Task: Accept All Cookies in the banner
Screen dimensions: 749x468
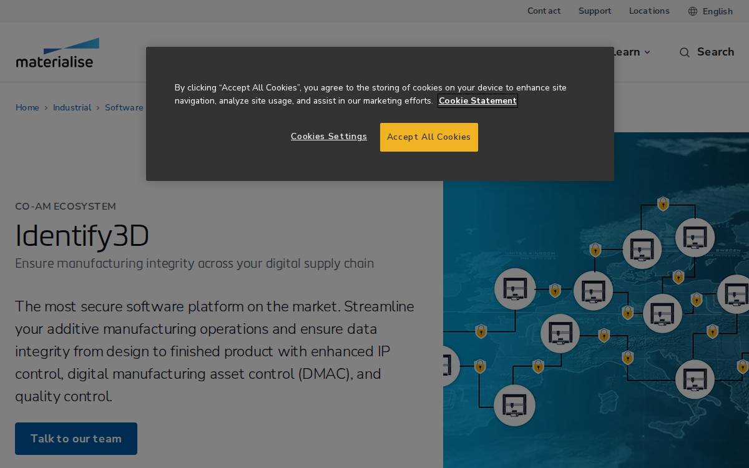Action: point(429,137)
